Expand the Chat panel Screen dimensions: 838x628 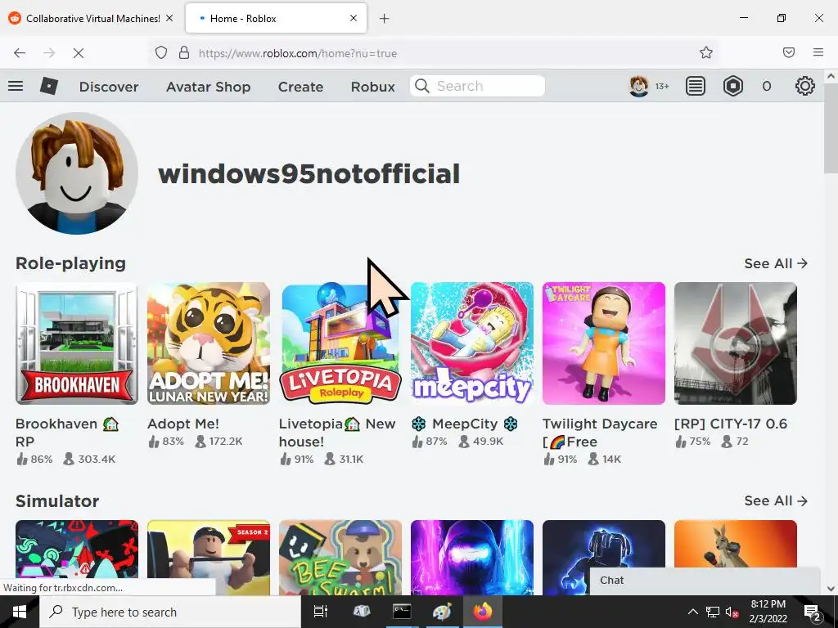pos(705,581)
